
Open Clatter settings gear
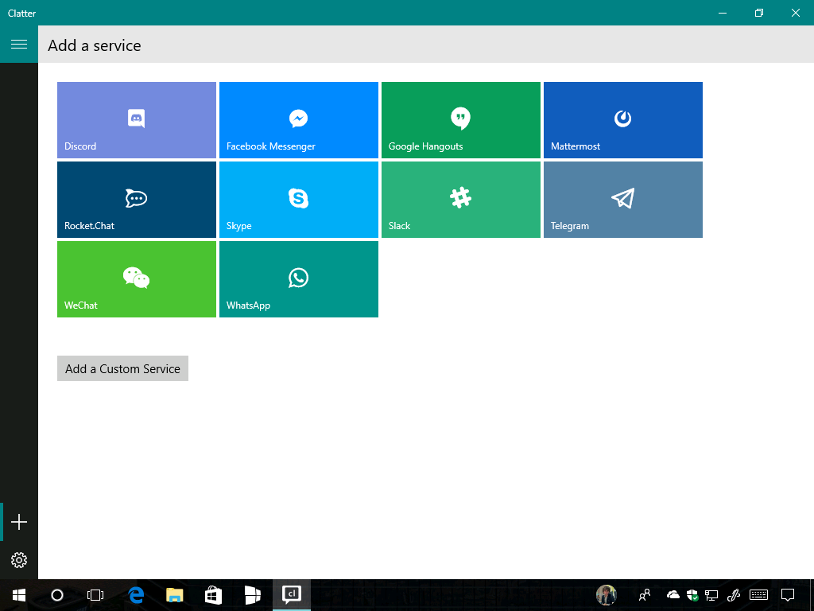[19, 559]
